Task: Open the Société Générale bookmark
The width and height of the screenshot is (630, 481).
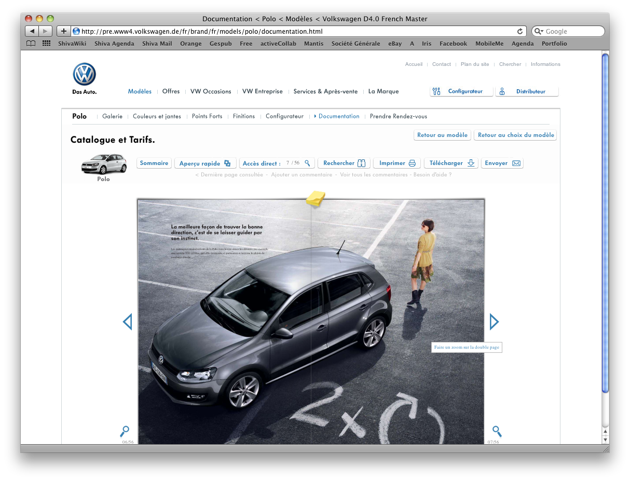Action: tap(355, 44)
